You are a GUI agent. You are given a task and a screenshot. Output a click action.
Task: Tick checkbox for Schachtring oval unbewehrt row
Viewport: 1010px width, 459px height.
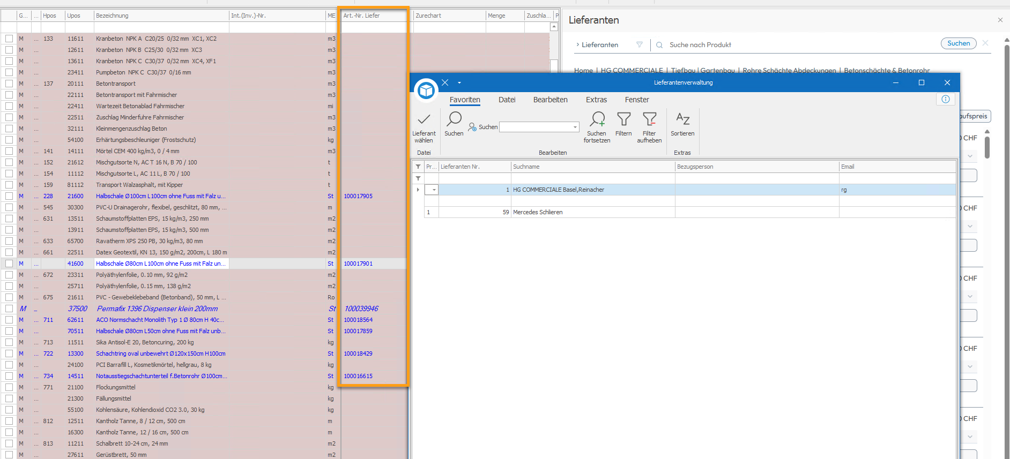(x=9, y=353)
